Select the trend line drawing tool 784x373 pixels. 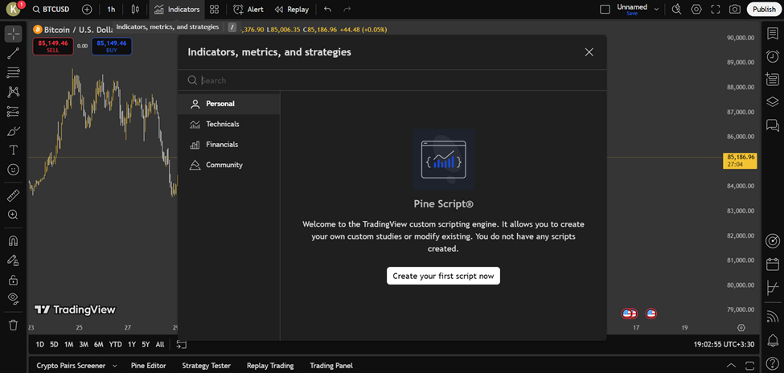pyautogui.click(x=14, y=54)
